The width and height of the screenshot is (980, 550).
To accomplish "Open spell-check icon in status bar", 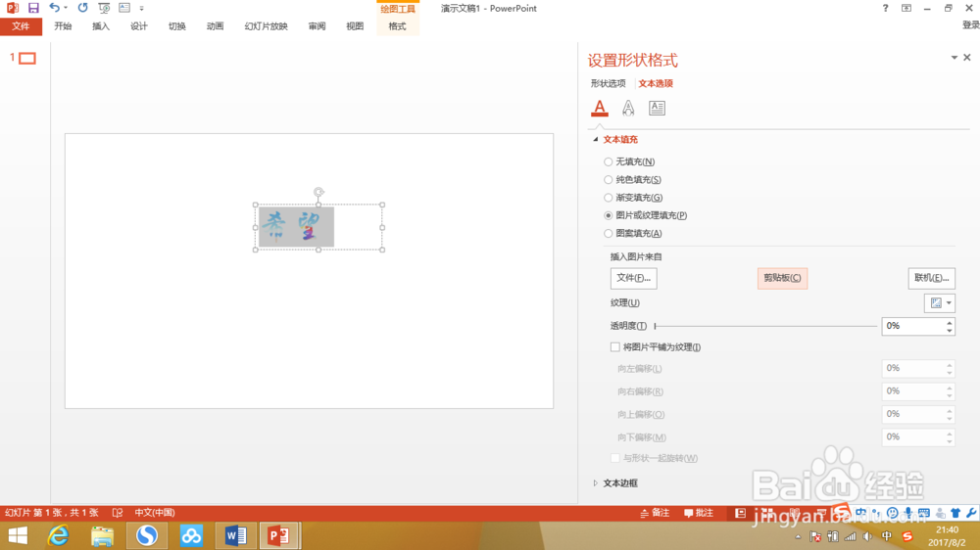I will coord(118,513).
